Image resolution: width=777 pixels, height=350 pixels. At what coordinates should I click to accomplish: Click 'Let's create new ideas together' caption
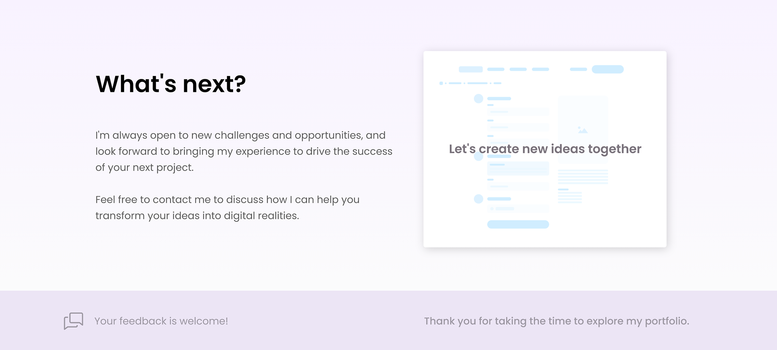tap(545, 149)
